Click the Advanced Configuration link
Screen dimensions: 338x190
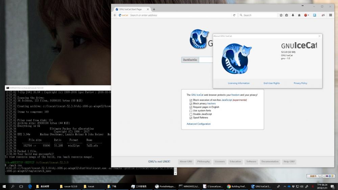point(198,124)
